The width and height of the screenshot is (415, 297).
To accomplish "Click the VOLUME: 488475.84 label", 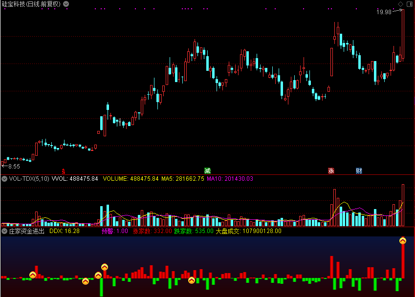I will point(131,179).
